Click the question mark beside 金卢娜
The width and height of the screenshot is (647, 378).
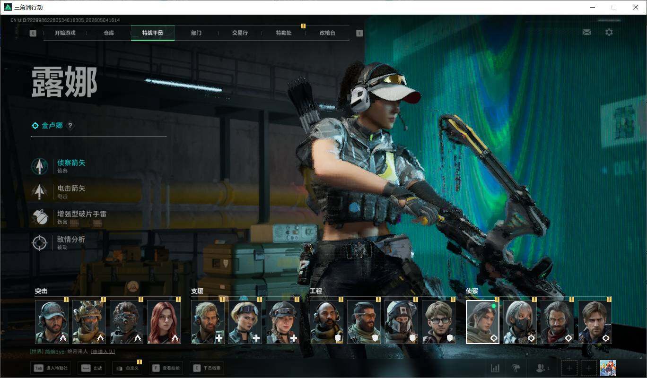pyautogui.click(x=70, y=126)
